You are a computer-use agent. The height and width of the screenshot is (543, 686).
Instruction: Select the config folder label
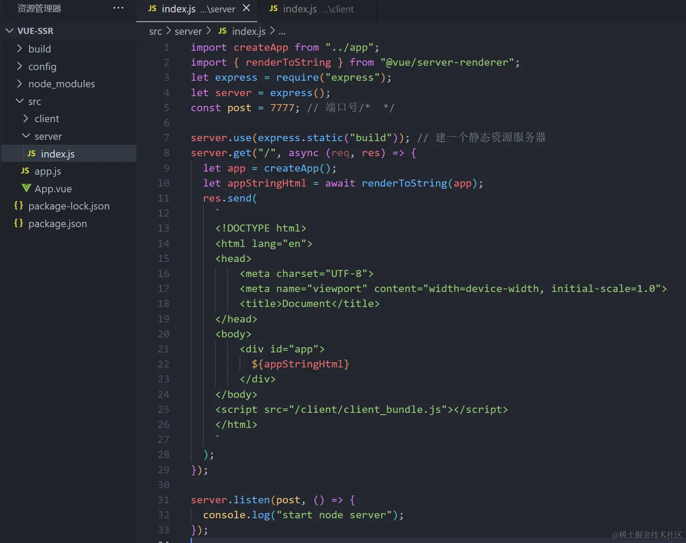(42, 67)
